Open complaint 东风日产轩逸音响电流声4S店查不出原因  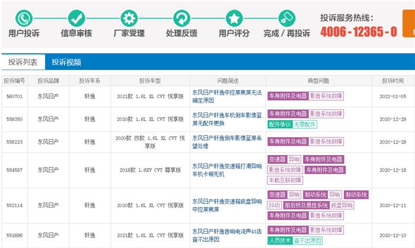tap(227, 236)
